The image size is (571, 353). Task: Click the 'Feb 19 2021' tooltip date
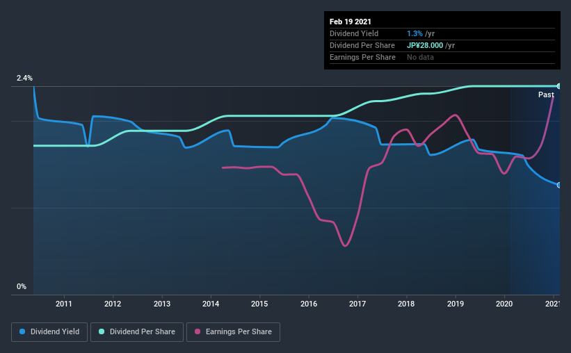tap(351, 22)
